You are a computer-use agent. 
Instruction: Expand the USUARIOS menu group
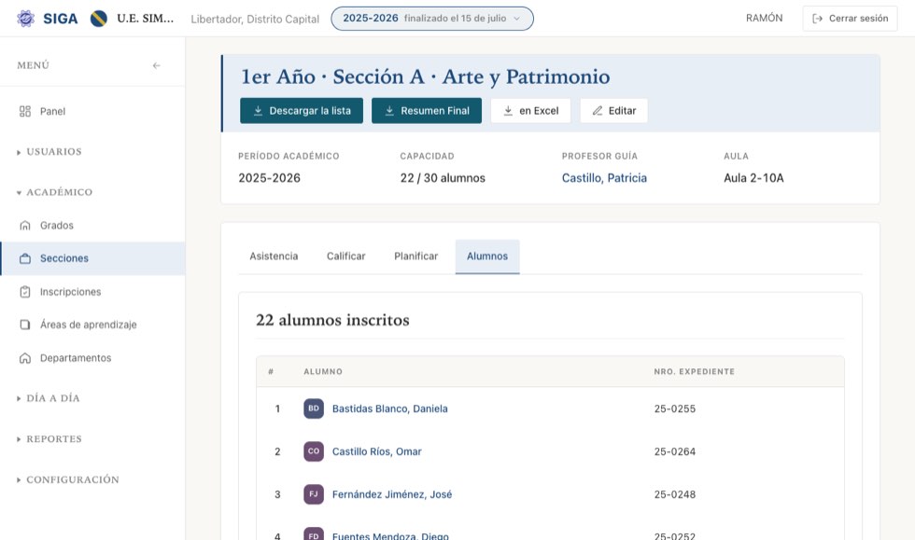49,152
